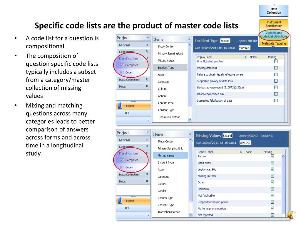
Task: Expand Data section in lower Project panel
Action: (x=147, y=181)
